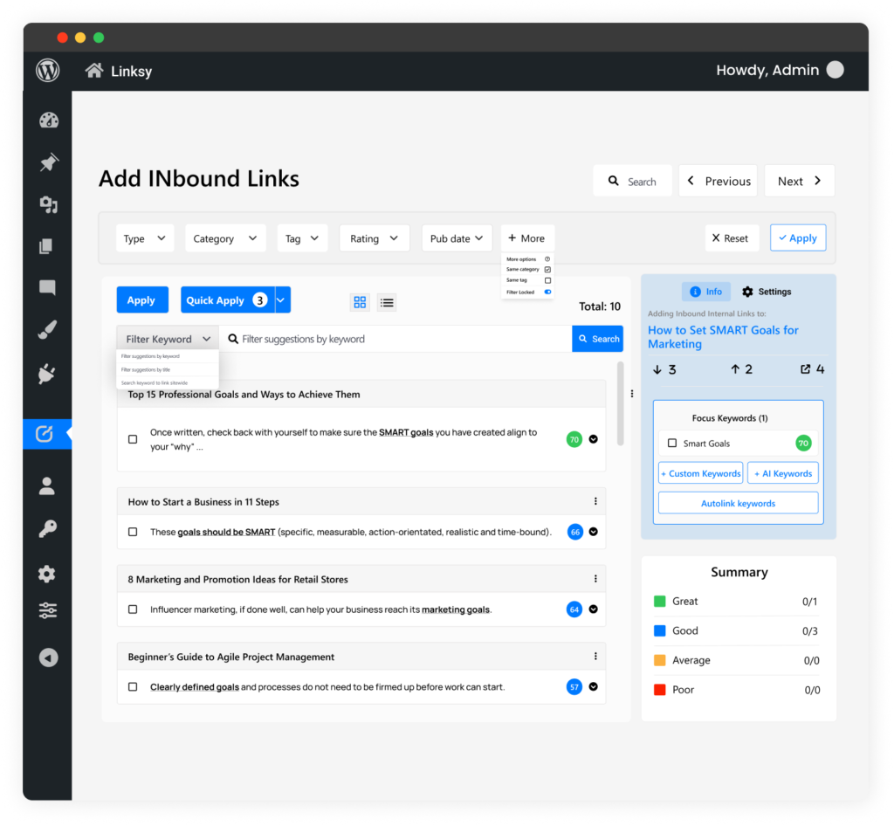Open Settings via the sidebar gear icon
The width and height of the screenshot is (894, 826).
[47, 573]
